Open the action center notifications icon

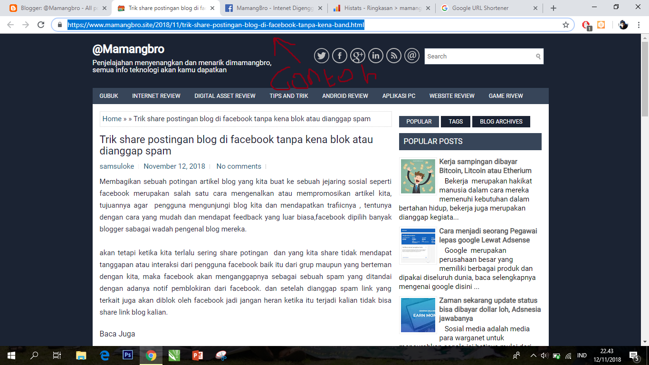coord(633,355)
